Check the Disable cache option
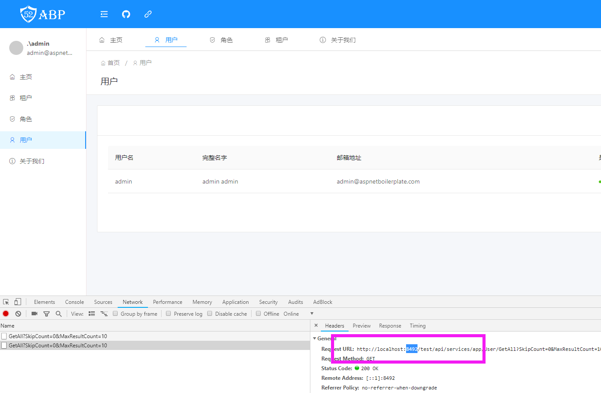The width and height of the screenshot is (601, 393). pyautogui.click(x=210, y=314)
